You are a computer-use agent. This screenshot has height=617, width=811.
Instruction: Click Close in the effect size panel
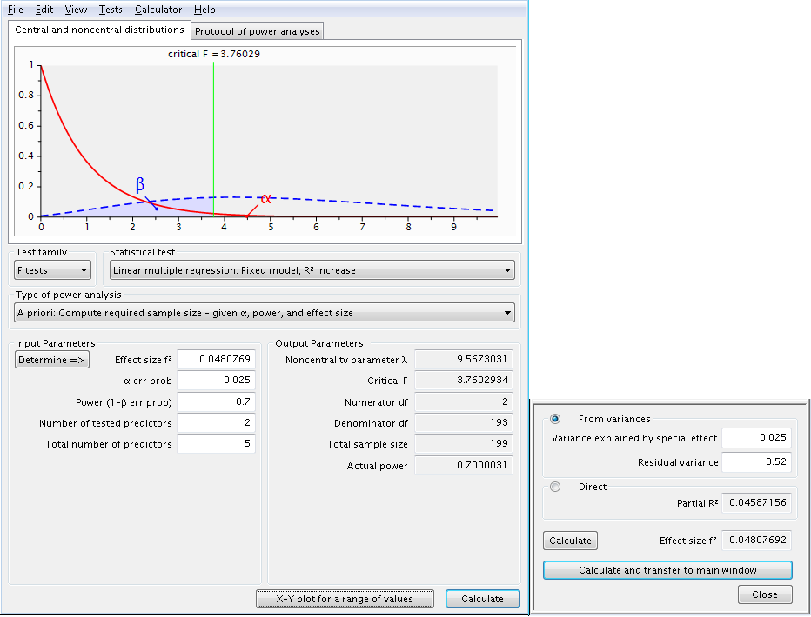tap(765, 594)
